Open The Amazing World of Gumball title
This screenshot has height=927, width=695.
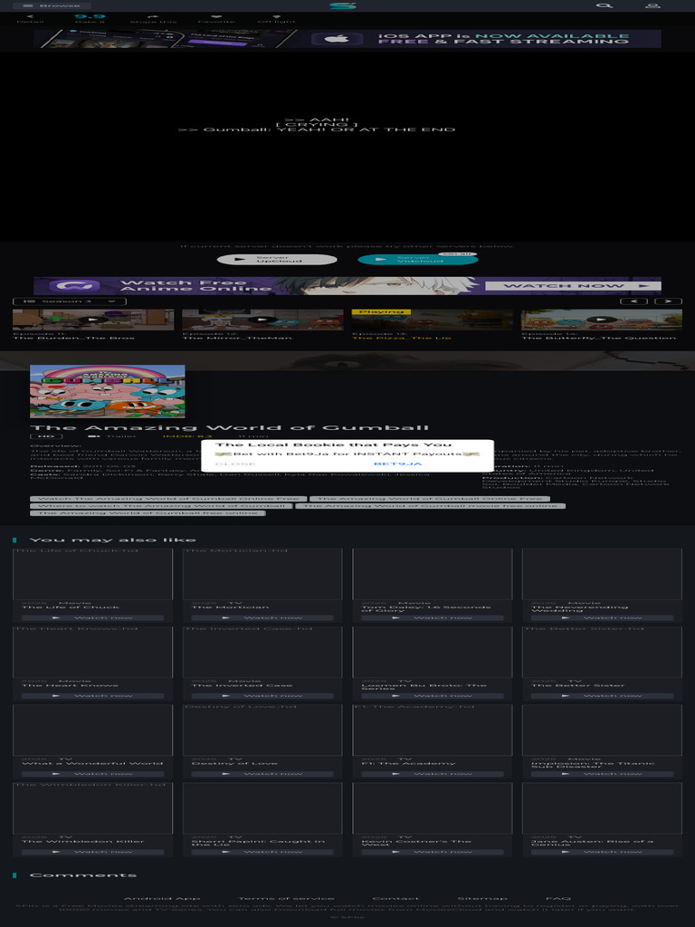(229, 427)
